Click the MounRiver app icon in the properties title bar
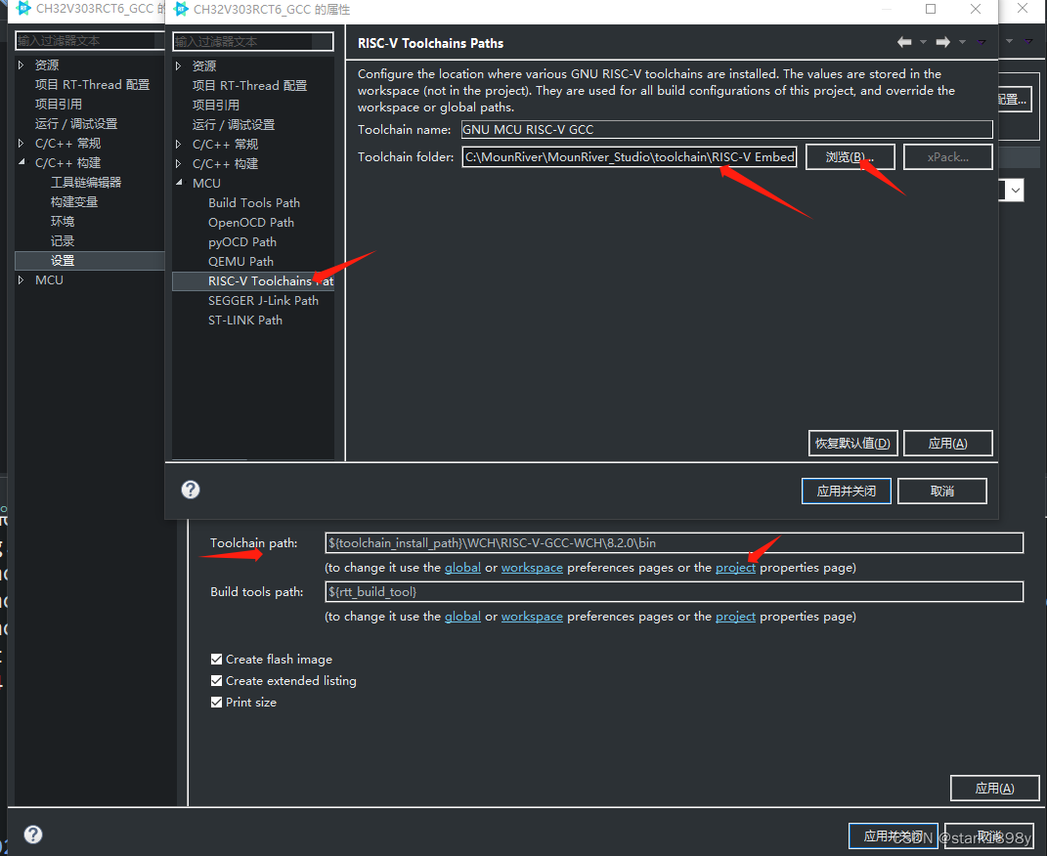 [x=183, y=10]
